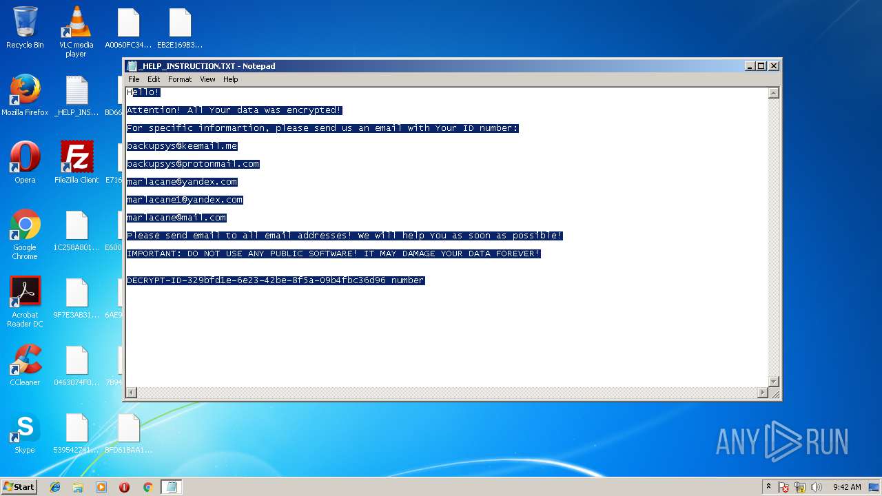Open the Edit menu in Notepad

(154, 79)
